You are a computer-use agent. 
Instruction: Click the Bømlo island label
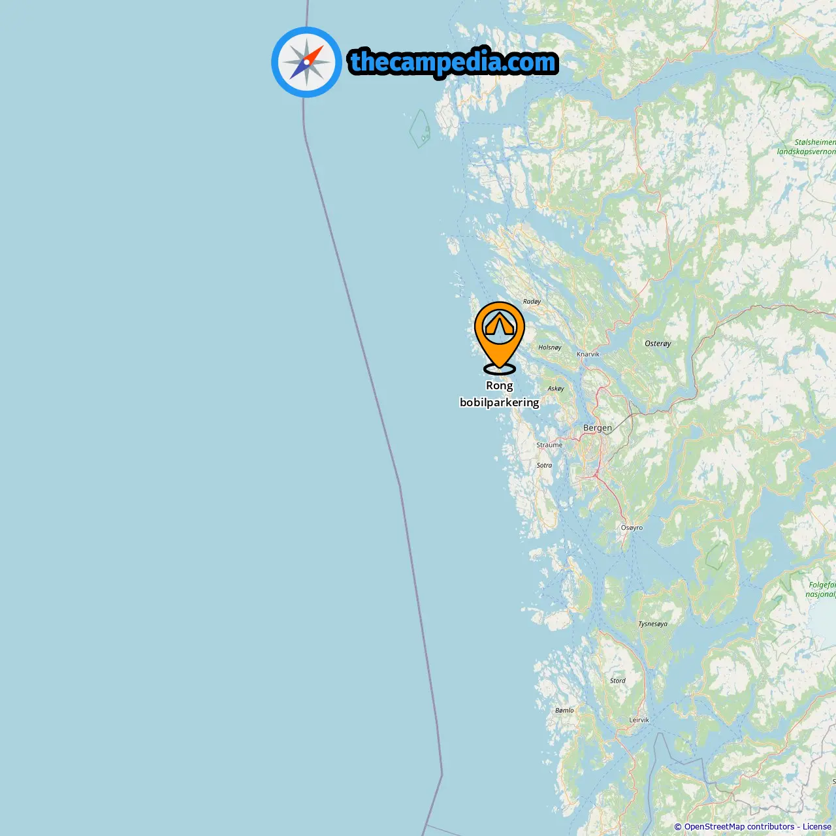coord(564,711)
